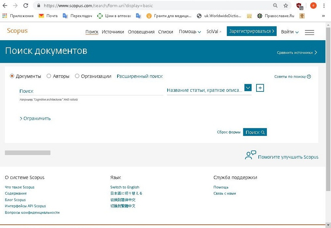Click the scrollbar down arrow
Image resolution: width=331 pixels, height=228 pixels.
(328, 225)
